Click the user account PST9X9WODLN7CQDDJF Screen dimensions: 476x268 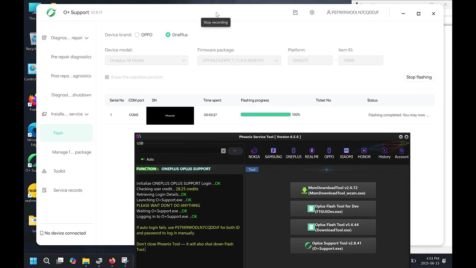tap(353, 12)
